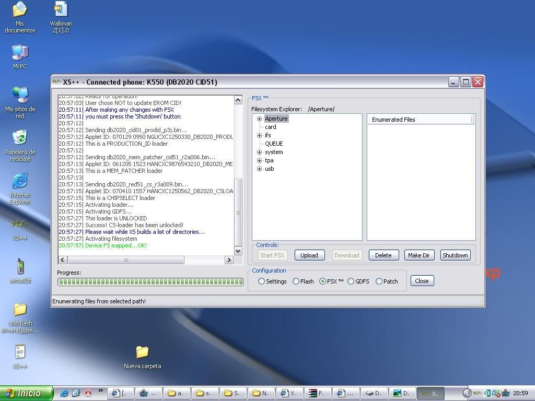Select the system folder in the tree

tap(274, 152)
